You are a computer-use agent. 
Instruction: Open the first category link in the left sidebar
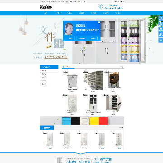tap(44, 71)
